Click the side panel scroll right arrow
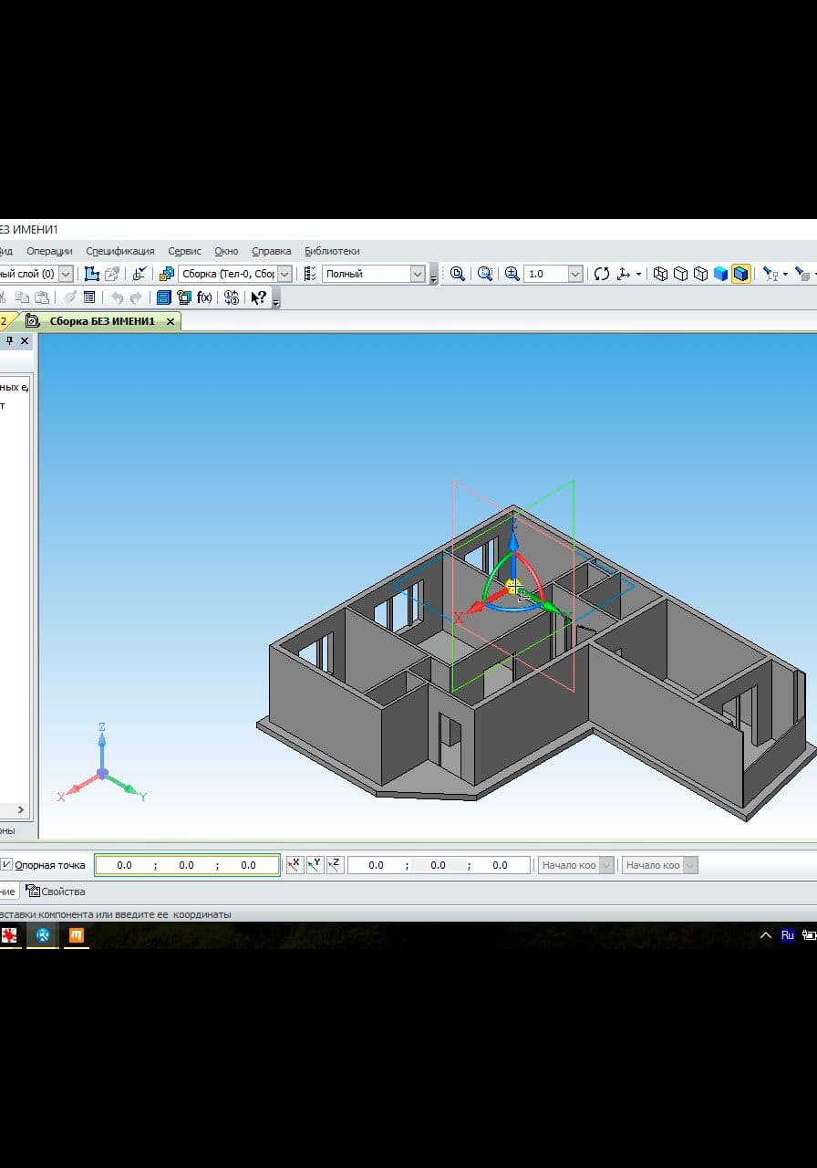Screen dimensions: 817x1168 [x=22, y=809]
